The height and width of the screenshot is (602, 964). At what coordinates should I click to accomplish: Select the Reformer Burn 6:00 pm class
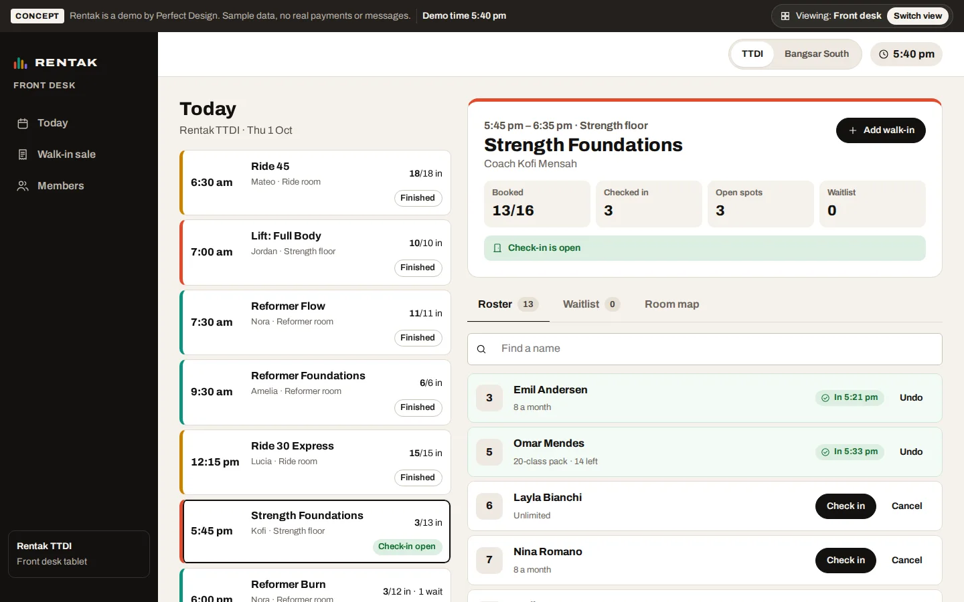point(315,586)
